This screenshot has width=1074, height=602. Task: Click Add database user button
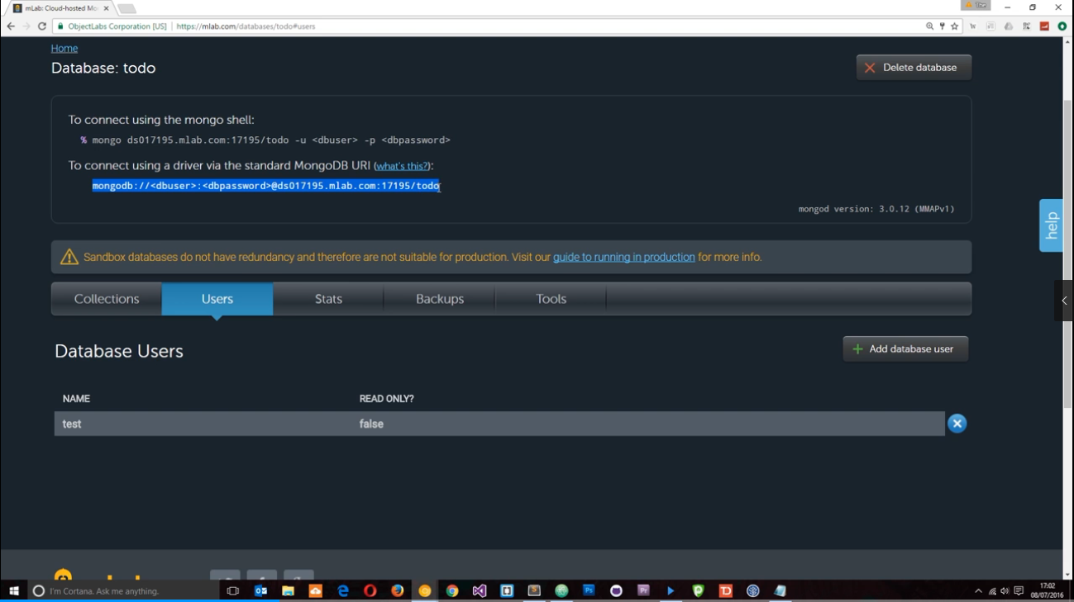tap(905, 349)
